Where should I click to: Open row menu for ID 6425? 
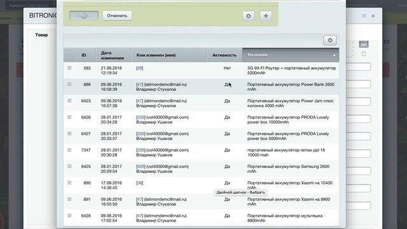tap(69, 166)
